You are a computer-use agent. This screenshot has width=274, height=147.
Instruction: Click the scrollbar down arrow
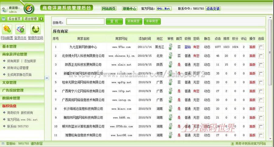click(x=270, y=138)
